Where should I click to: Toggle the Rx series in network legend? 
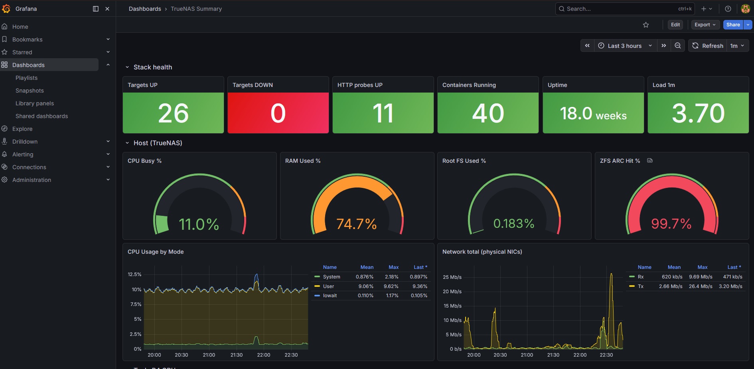(x=640, y=277)
